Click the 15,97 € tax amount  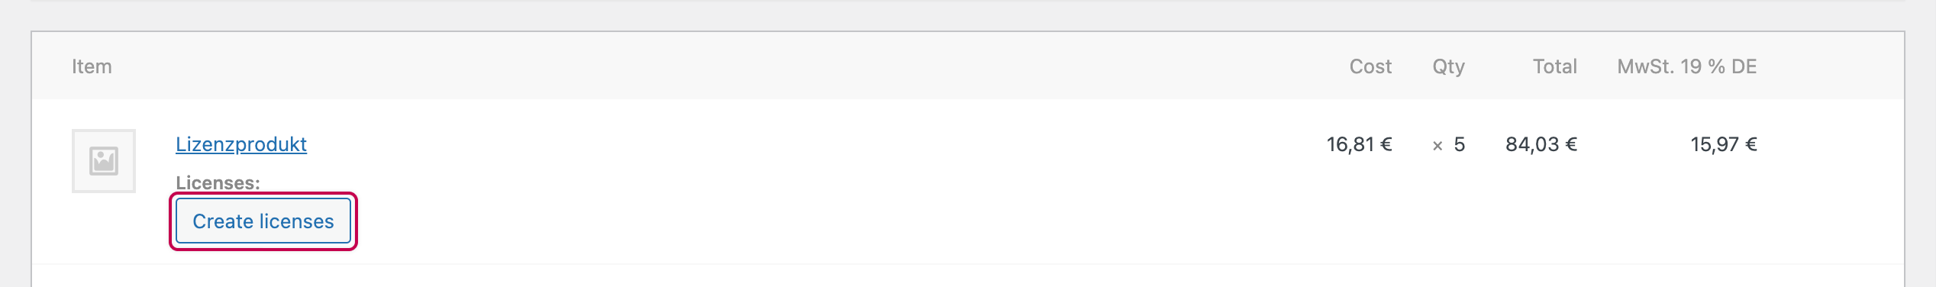(x=1724, y=144)
